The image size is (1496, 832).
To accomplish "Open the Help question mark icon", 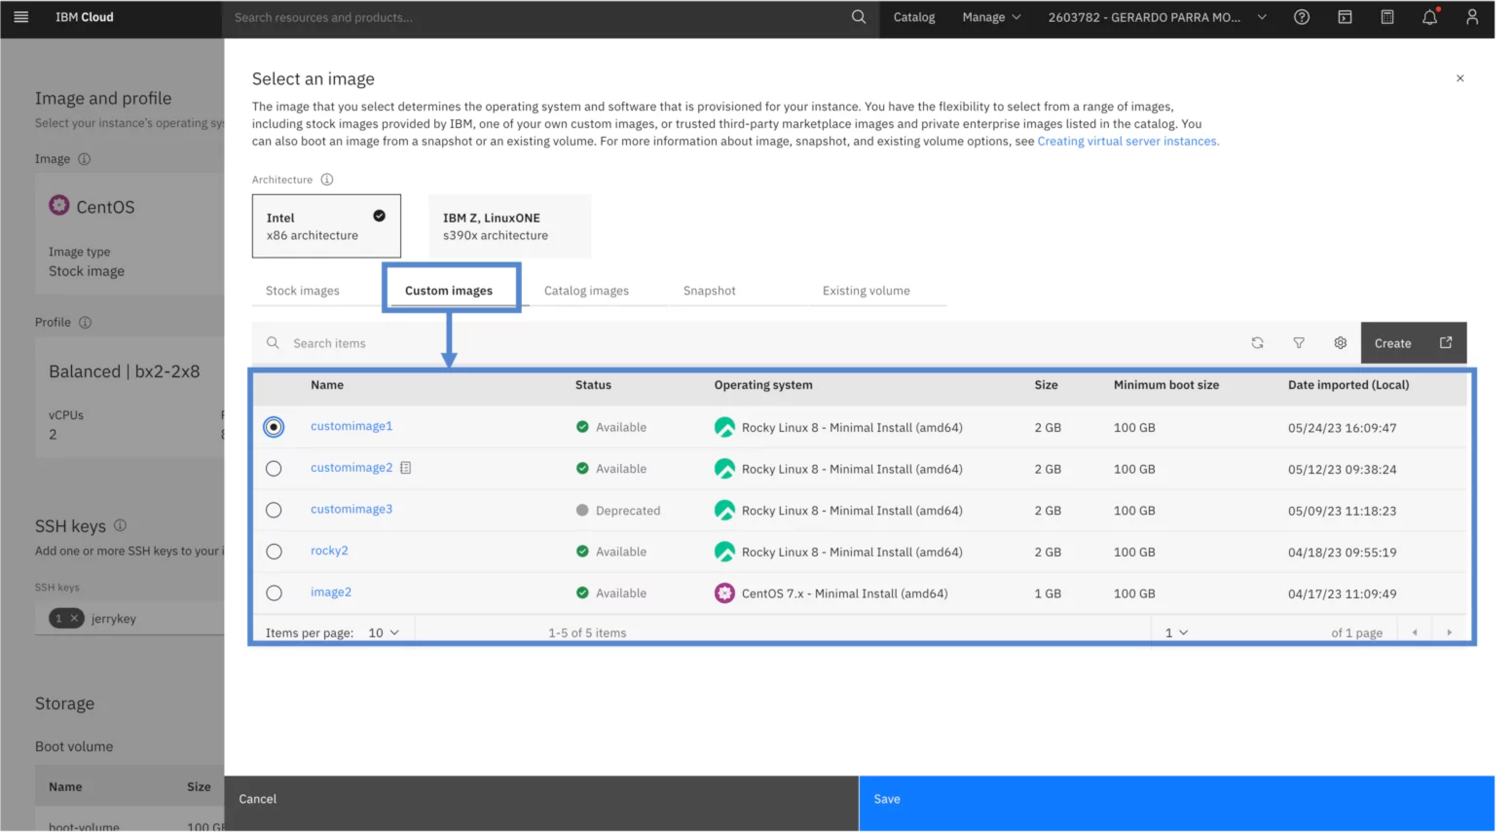I will (x=1301, y=17).
